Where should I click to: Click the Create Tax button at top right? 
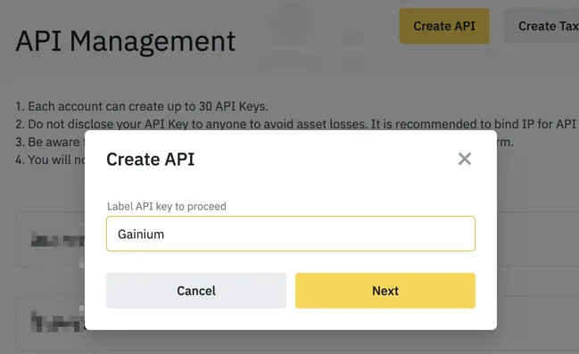542,26
